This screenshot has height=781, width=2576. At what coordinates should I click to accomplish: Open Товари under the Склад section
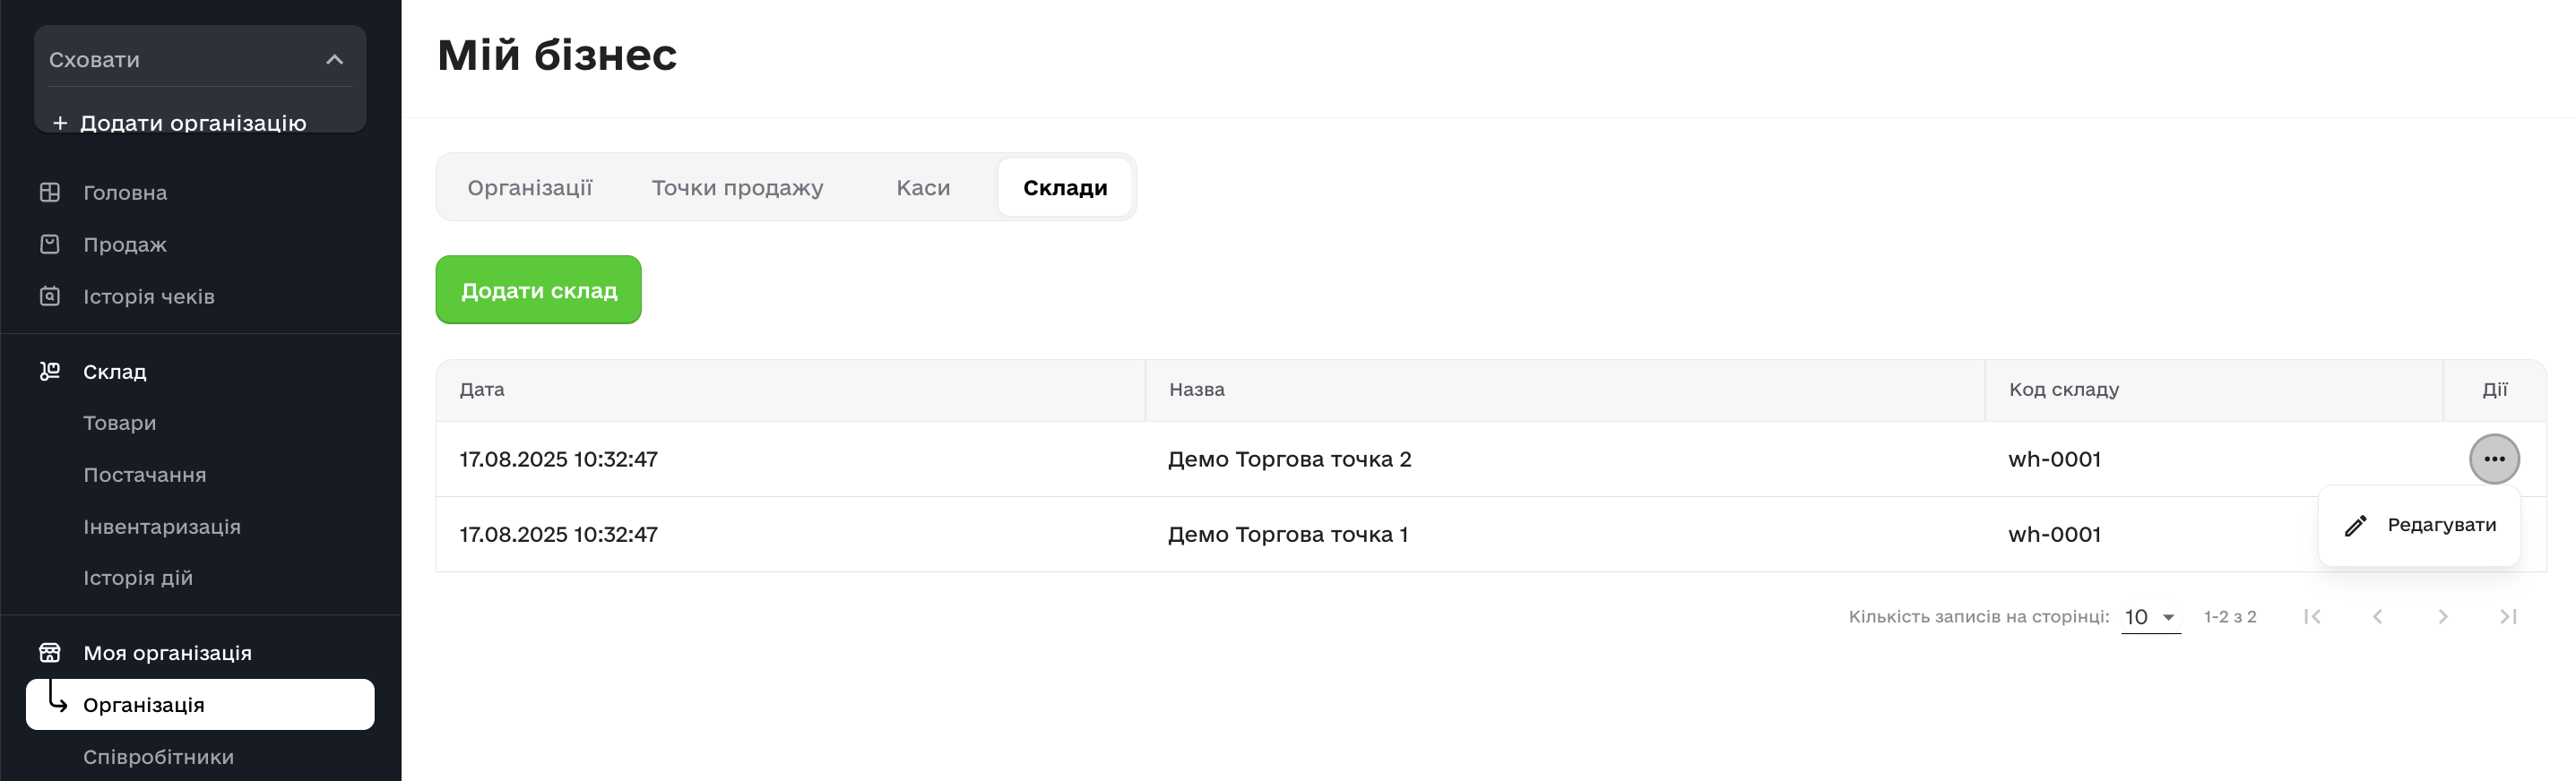(120, 423)
